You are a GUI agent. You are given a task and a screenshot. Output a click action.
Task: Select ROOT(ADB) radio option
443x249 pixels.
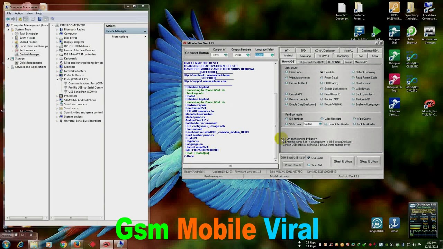pyautogui.click(x=329, y=83)
